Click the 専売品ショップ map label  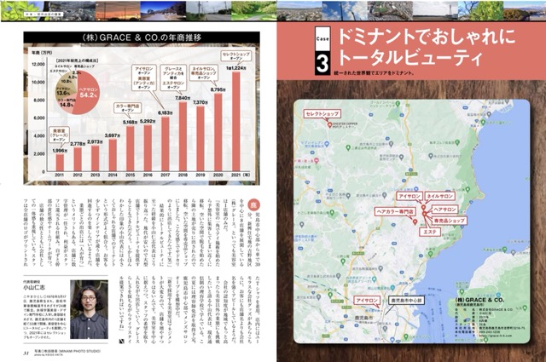[449, 221]
